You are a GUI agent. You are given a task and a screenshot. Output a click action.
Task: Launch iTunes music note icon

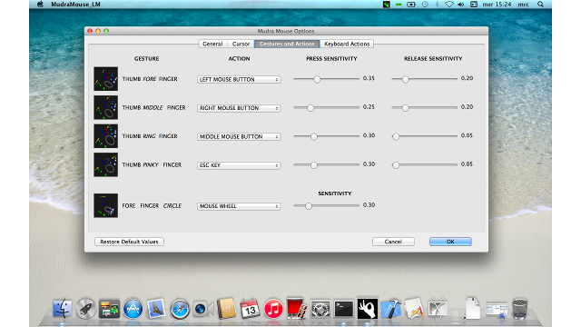coord(273,309)
